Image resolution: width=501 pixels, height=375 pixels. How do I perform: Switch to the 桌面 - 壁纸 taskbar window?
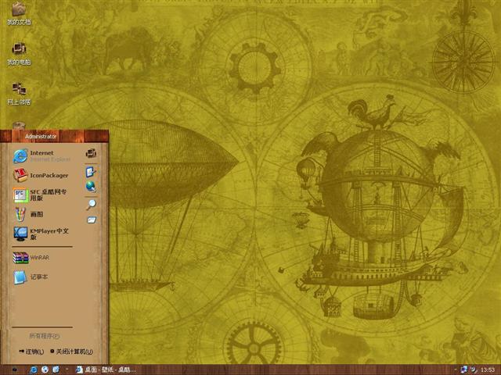105,369
